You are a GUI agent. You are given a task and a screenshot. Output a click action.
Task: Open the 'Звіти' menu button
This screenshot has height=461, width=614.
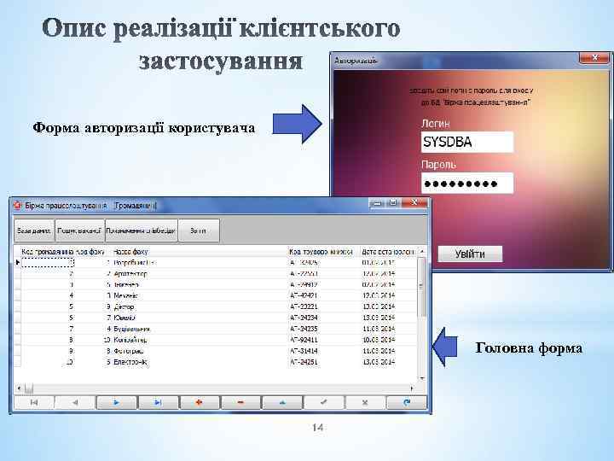click(199, 230)
